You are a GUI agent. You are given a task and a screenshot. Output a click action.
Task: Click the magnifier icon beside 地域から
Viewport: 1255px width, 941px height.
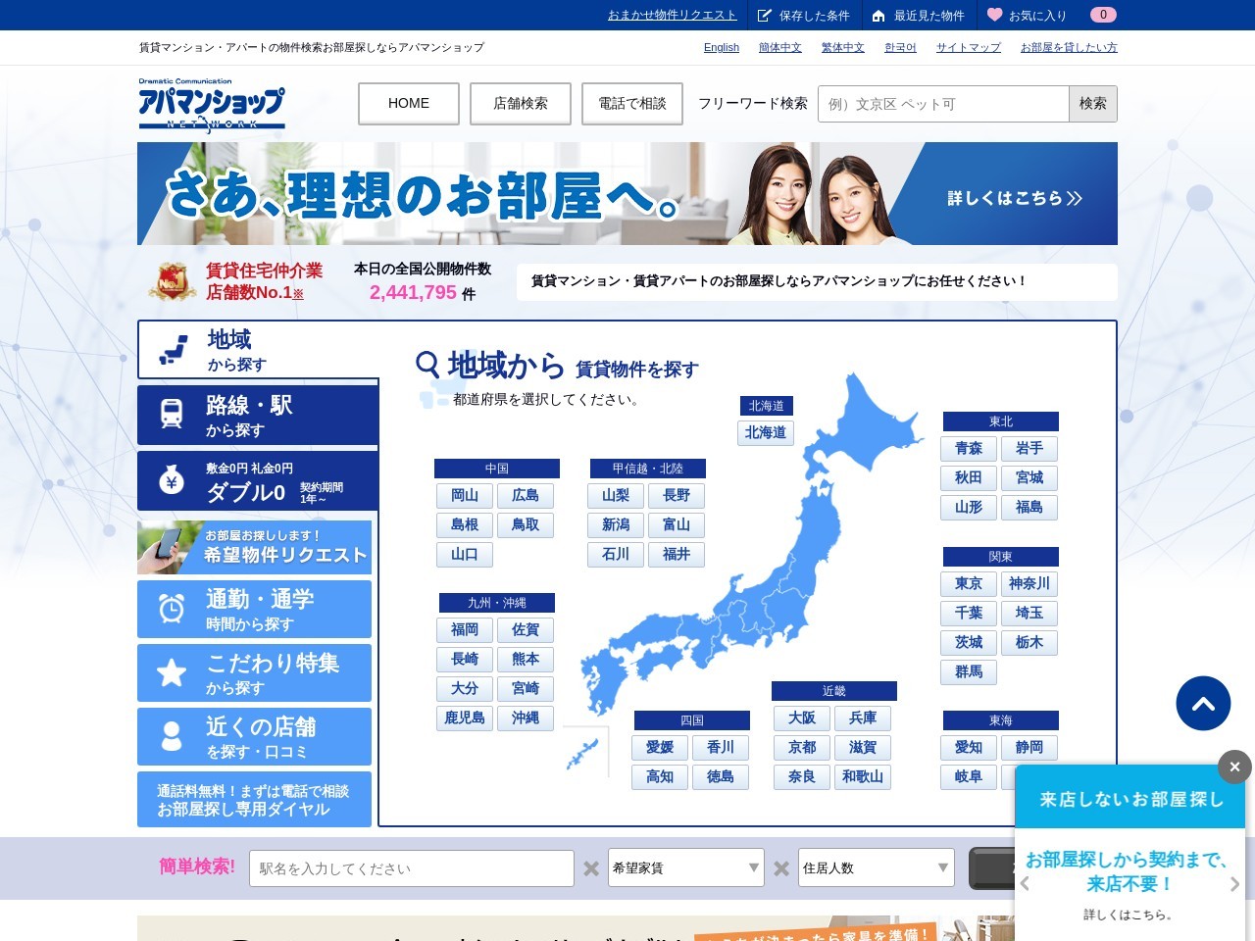[427, 366]
